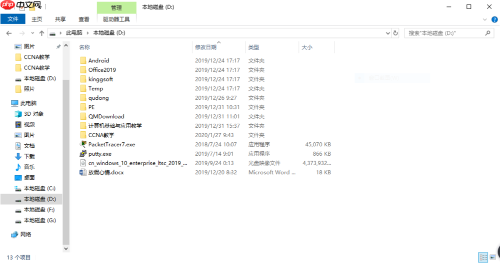Click the 光盘映像文件 type cell

pos(264,163)
